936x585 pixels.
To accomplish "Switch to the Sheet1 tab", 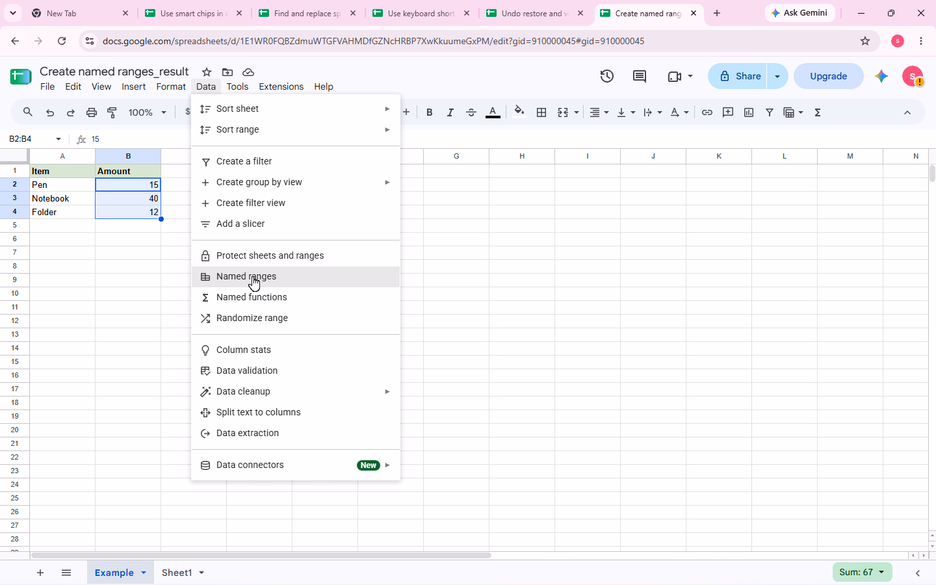I will point(177,573).
